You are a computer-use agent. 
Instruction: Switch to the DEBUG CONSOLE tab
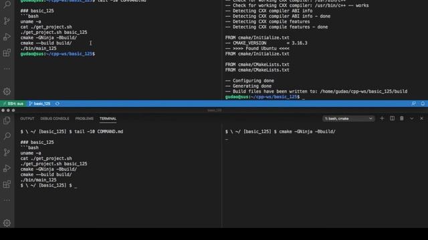point(55,119)
